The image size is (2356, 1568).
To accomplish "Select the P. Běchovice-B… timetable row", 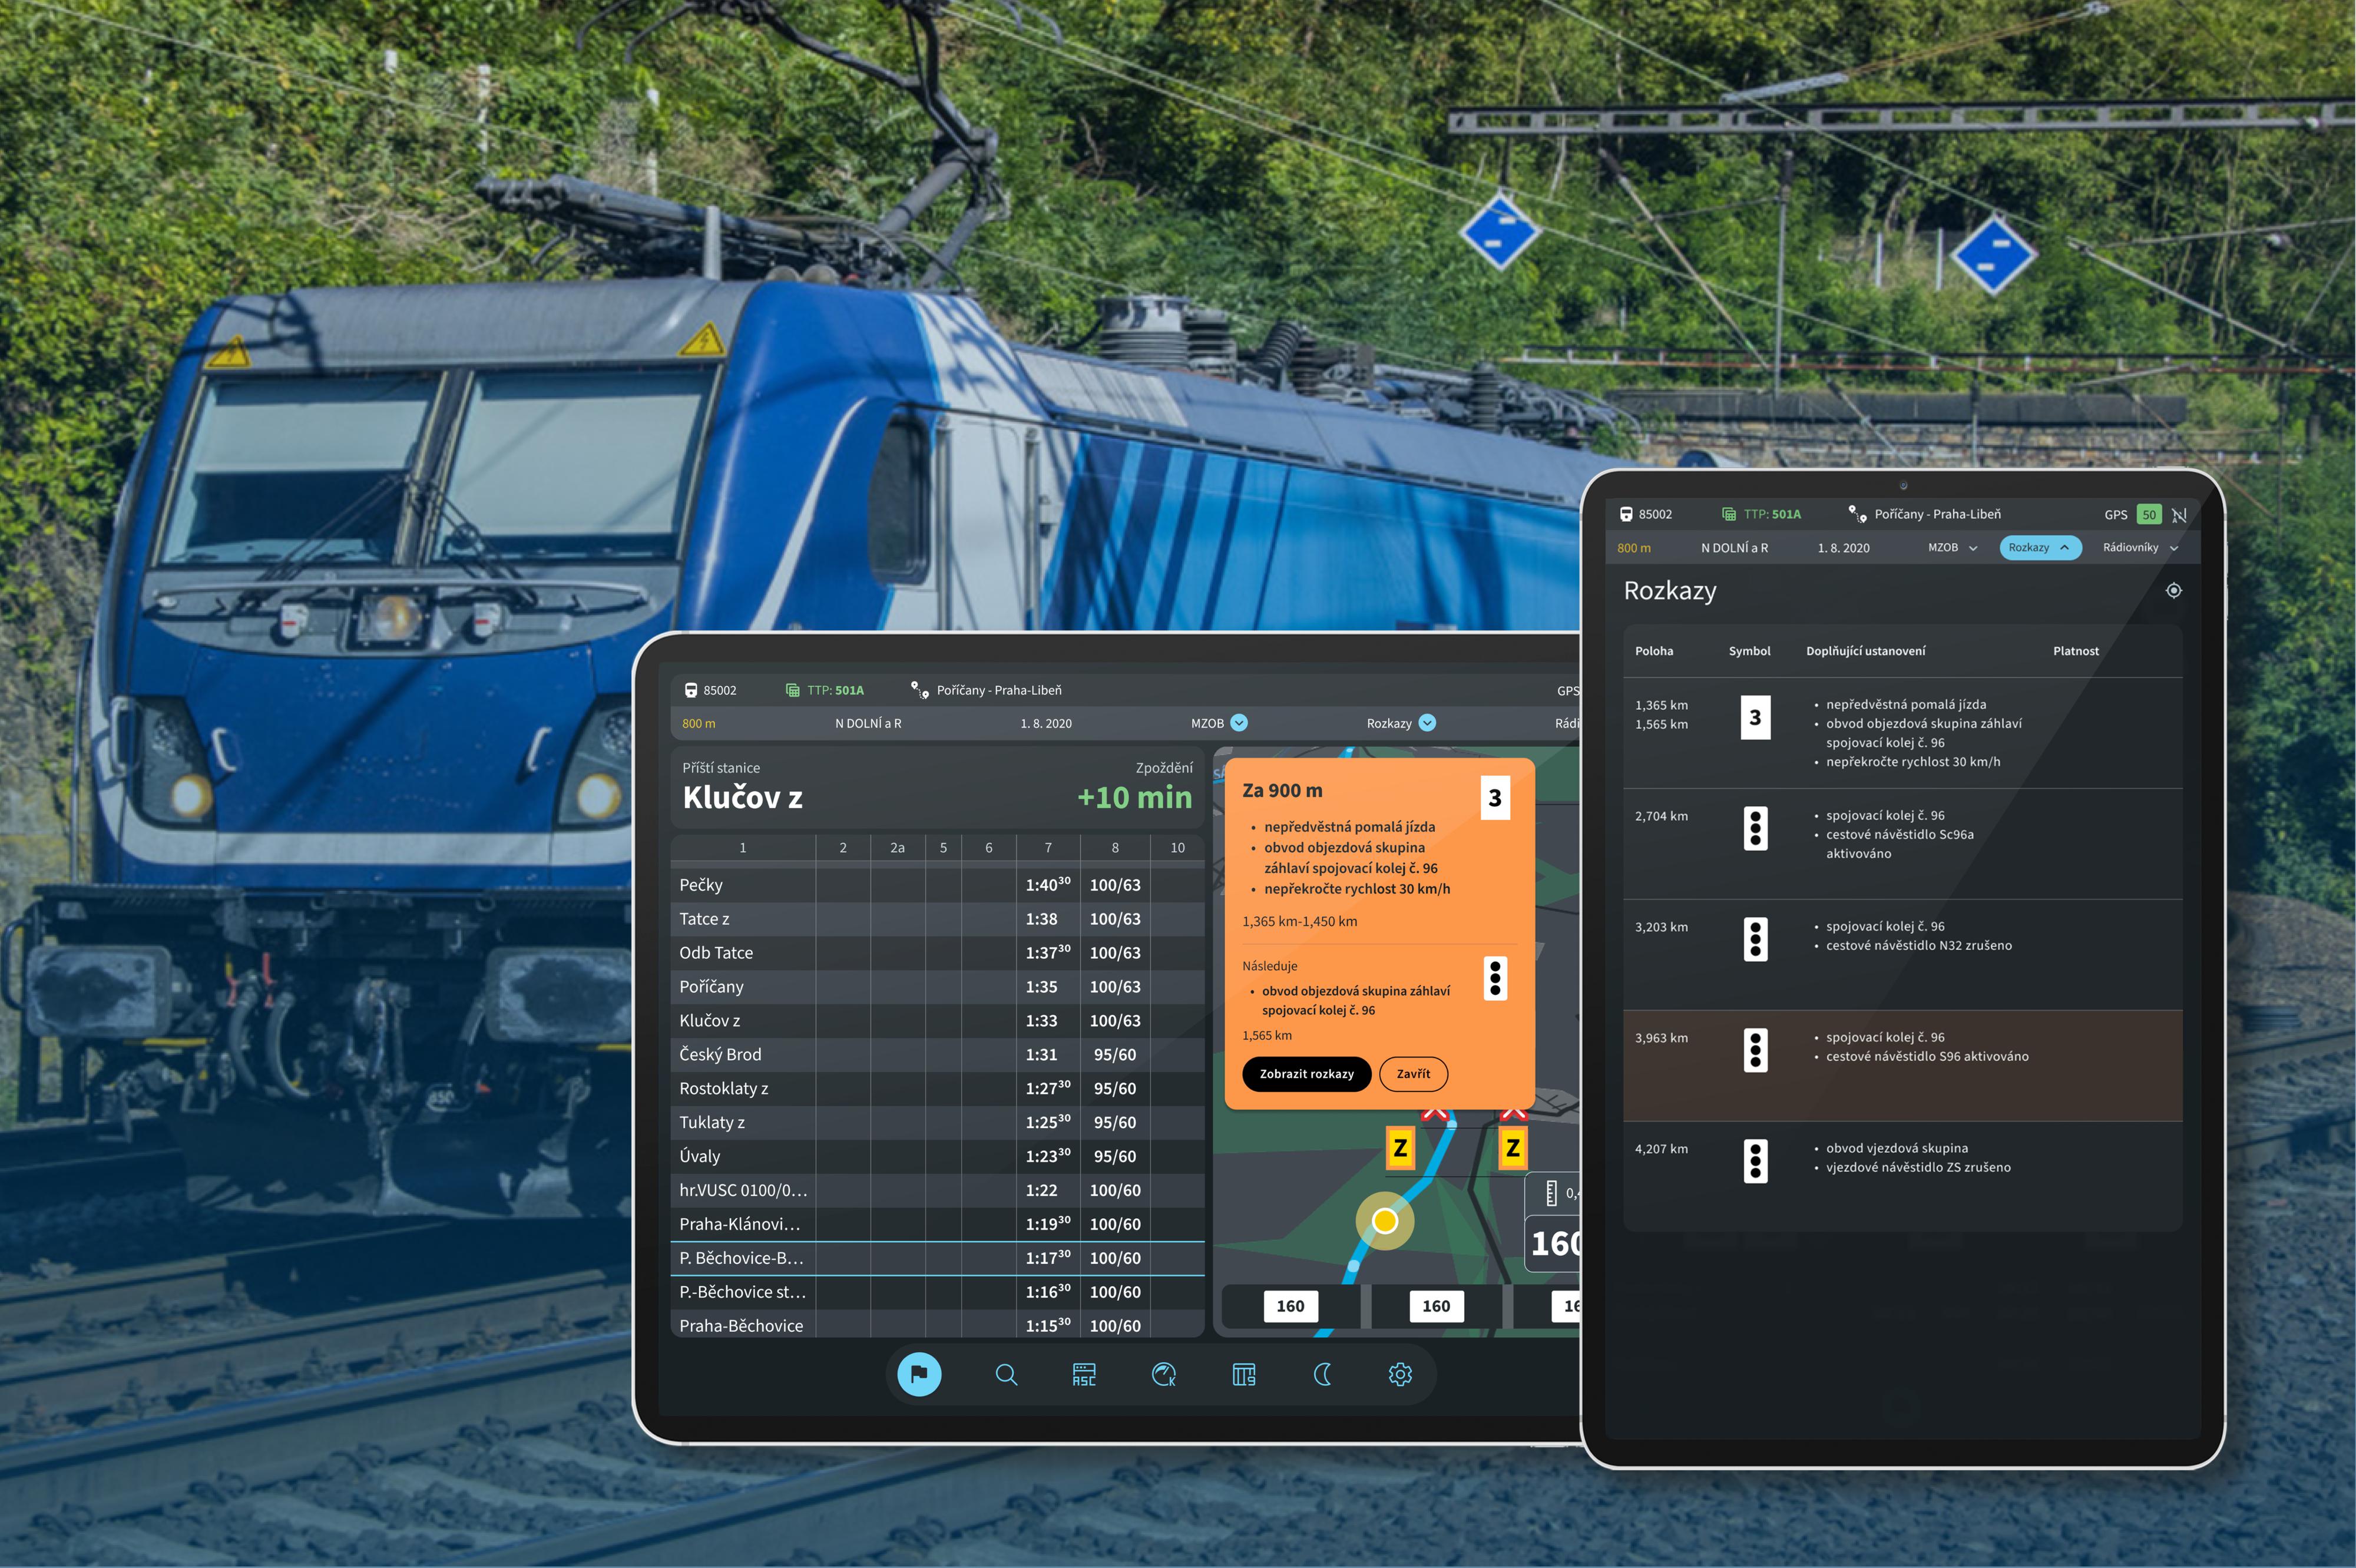I will (937, 1258).
